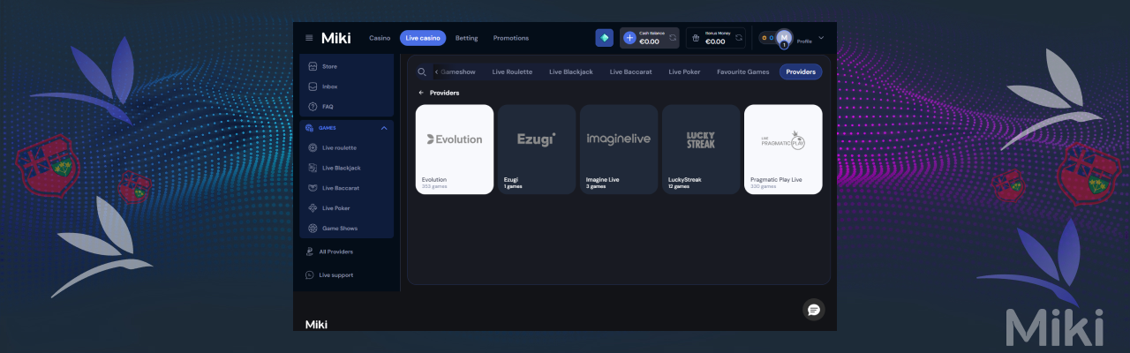Open the Store label in the sidebar
The height and width of the screenshot is (353, 1130).
[x=329, y=66]
